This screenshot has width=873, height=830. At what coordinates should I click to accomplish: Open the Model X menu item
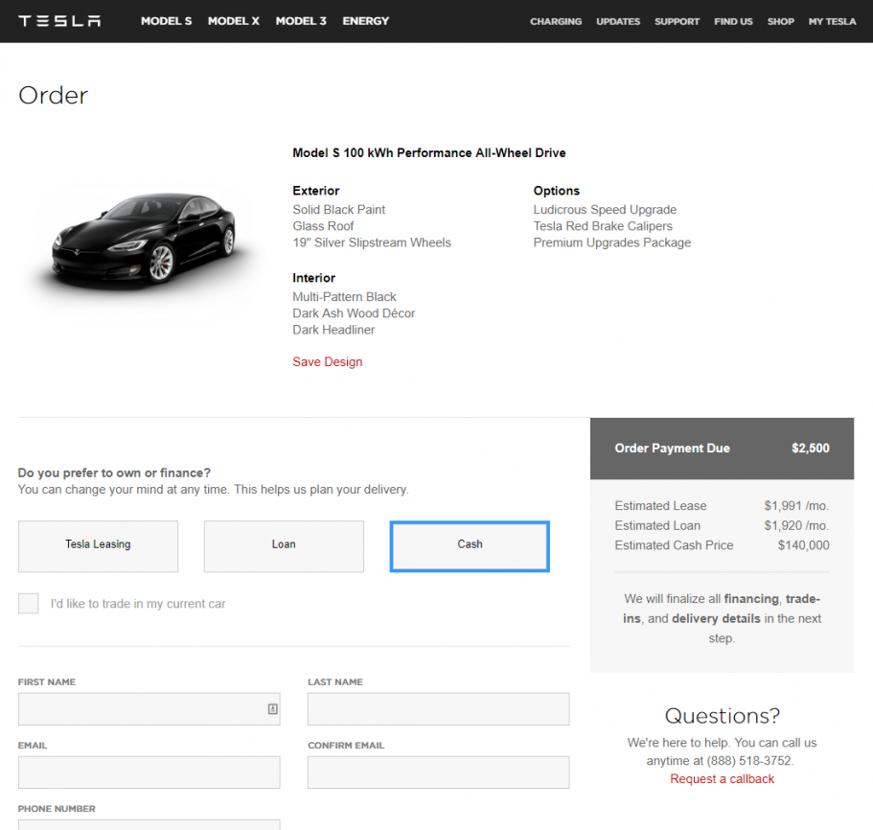coord(234,21)
